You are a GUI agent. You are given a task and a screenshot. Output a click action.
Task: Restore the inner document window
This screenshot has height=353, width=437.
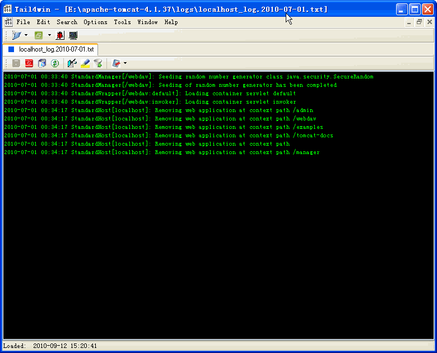(419, 22)
